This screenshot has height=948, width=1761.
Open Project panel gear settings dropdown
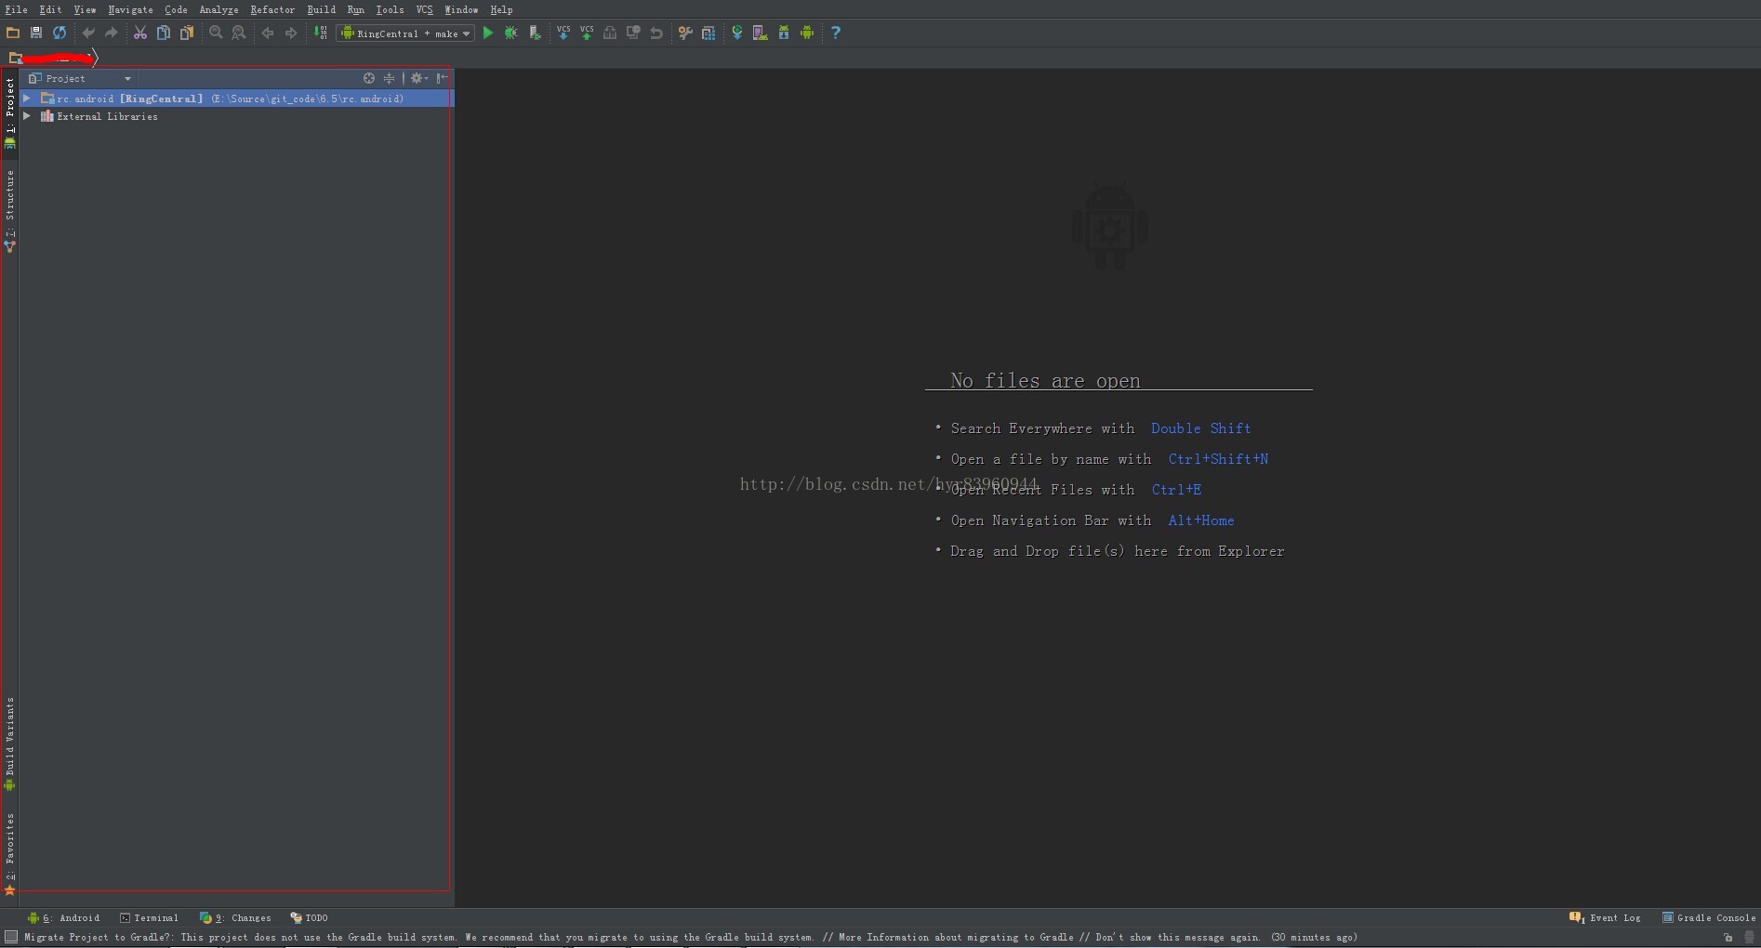click(418, 78)
